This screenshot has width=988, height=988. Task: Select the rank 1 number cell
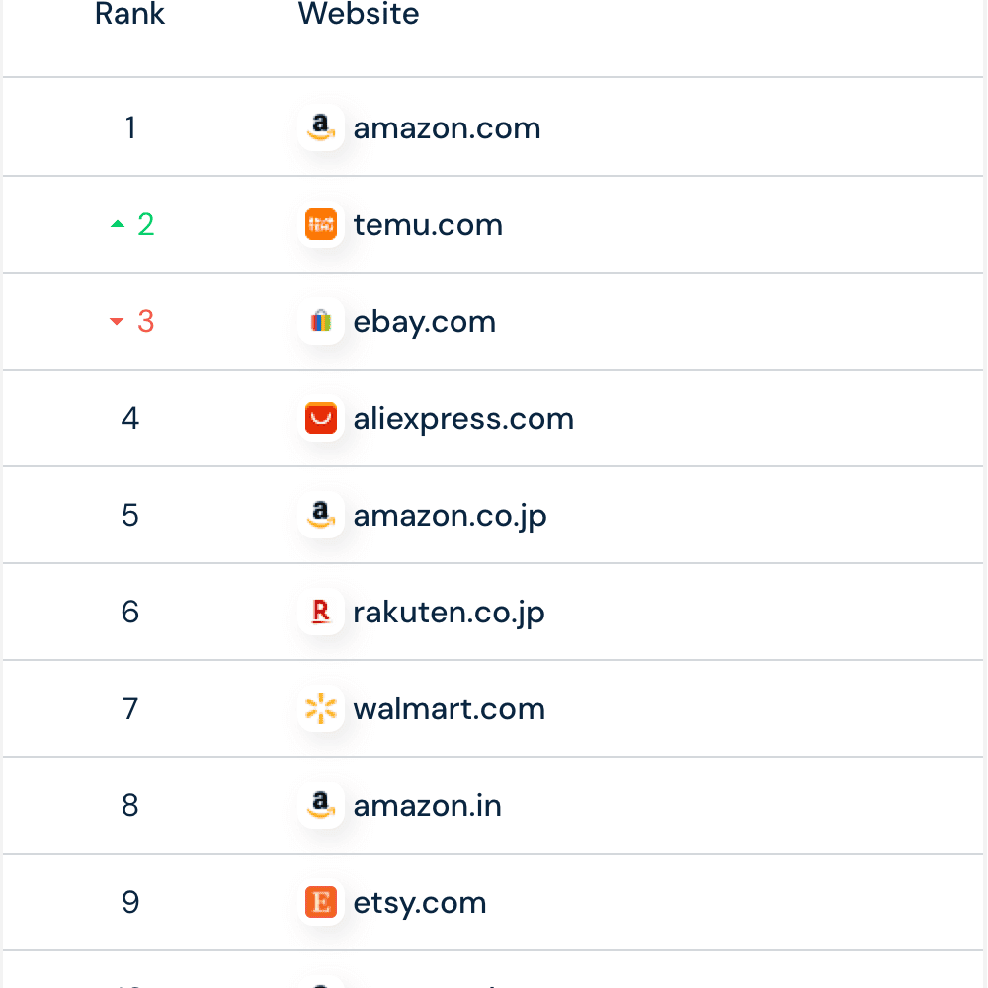[x=130, y=127]
